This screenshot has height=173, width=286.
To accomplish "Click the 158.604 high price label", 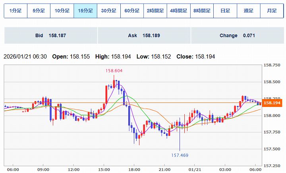I will tap(114, 71).
